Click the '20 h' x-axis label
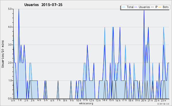 [144, 100]
